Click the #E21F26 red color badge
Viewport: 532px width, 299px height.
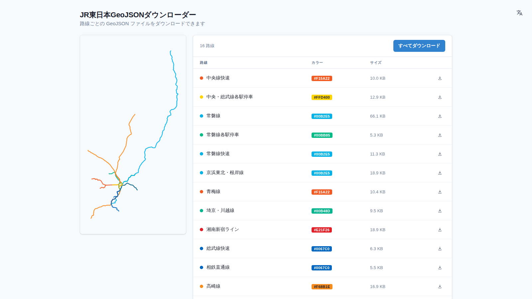[322, 230]
